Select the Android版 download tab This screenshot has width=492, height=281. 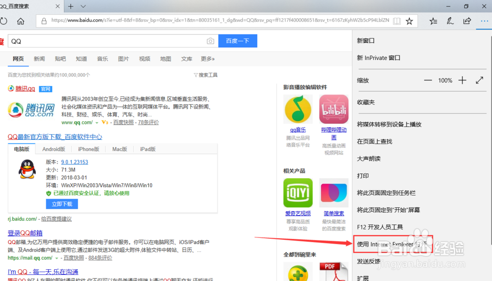click(x=54, y=149)
